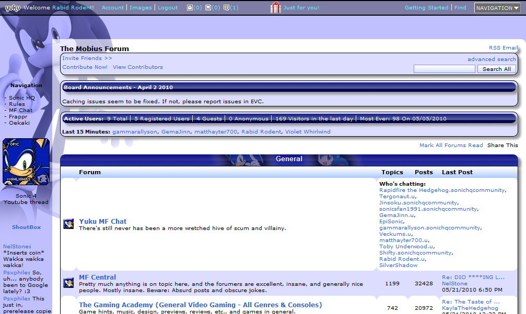
Task: Expand the NAVIGATION dropdown
Action: pyautogui.click(x=497, y=8)
